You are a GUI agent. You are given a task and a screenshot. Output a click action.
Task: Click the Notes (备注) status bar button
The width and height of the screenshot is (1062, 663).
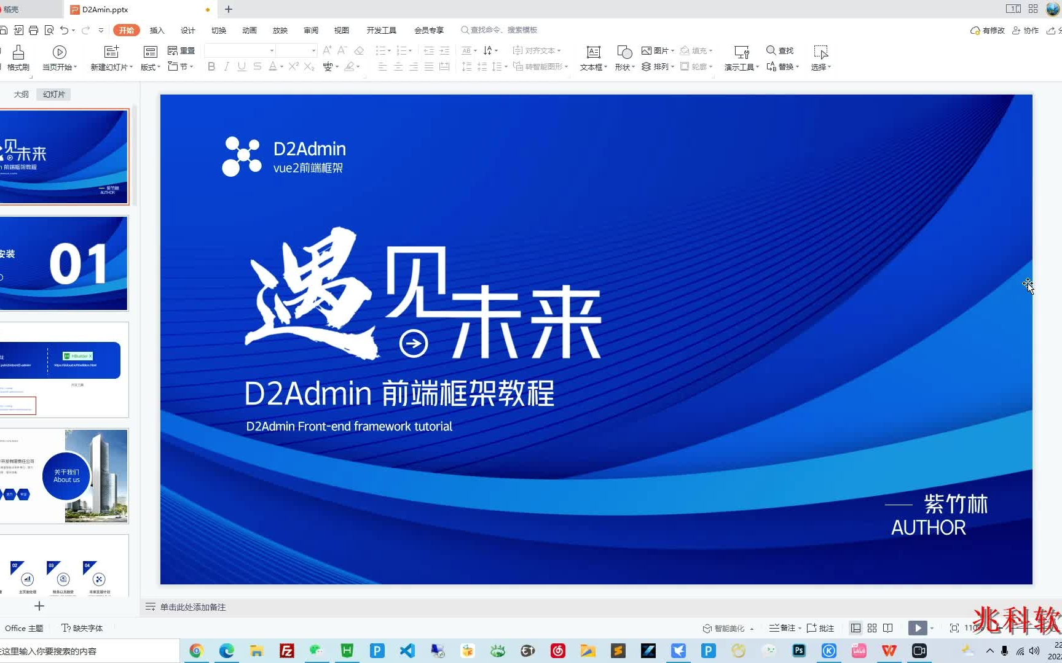pyautogui.click(x=785, y=628)
